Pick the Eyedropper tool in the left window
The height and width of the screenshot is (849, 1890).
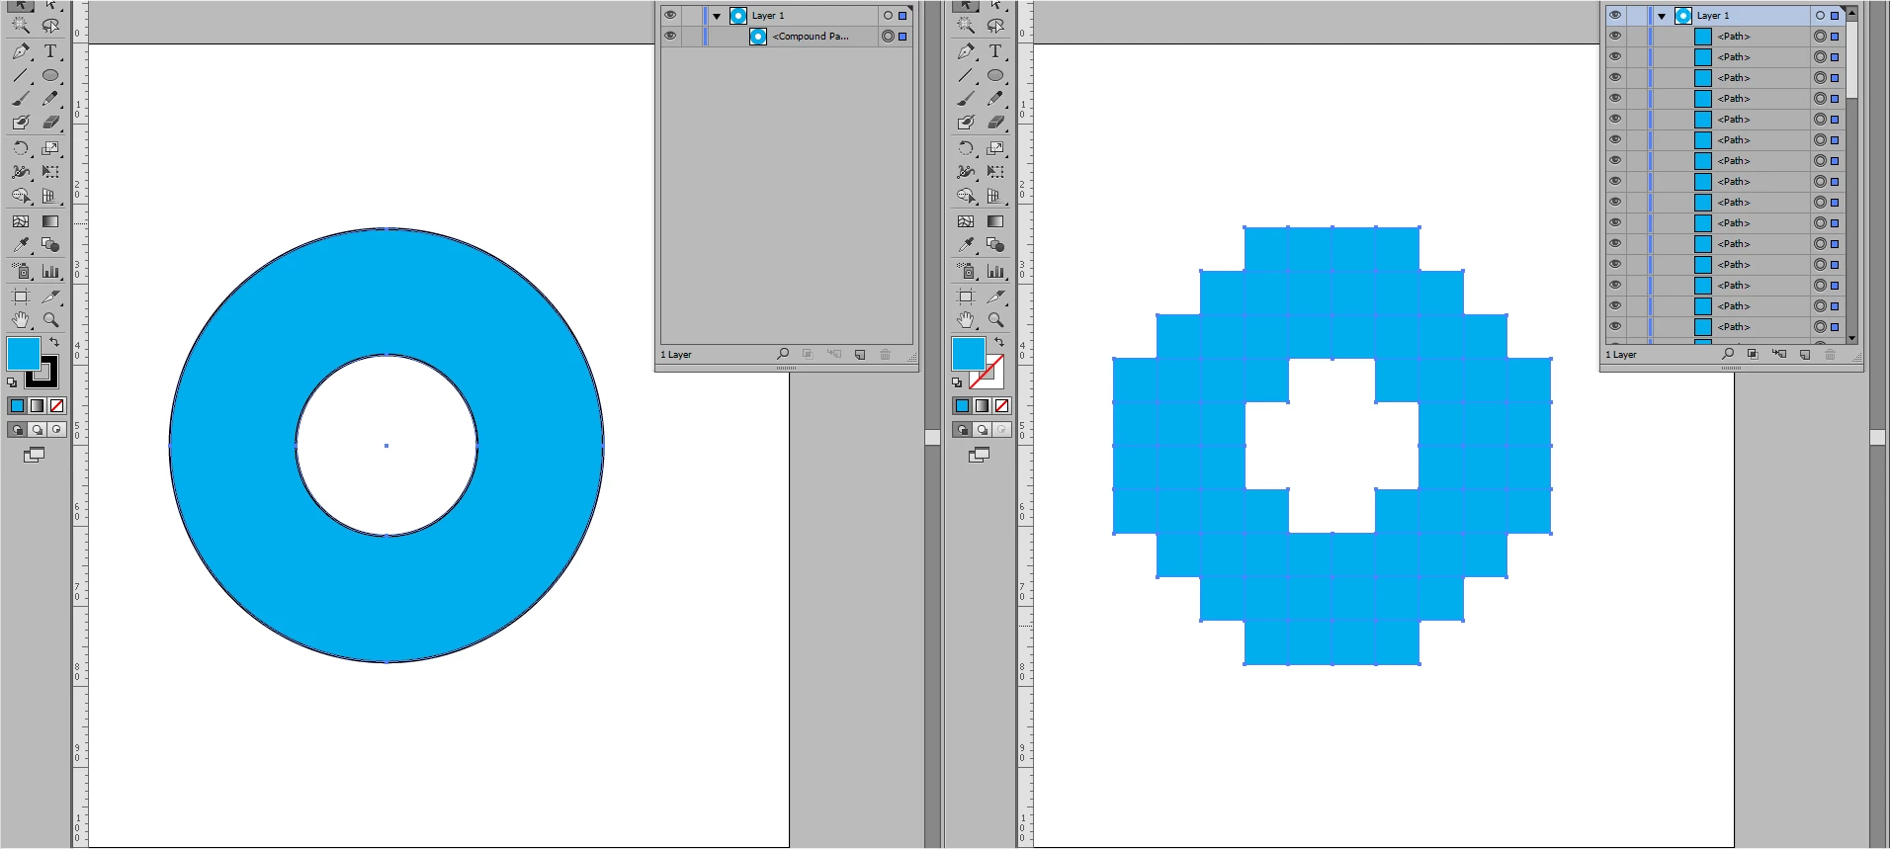21,245
